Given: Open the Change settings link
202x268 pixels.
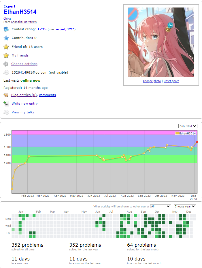Looking at the screenshot, I should pyautogui.click(x=24, y=64).
